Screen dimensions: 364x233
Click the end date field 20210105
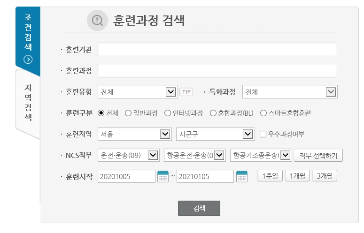205,176
